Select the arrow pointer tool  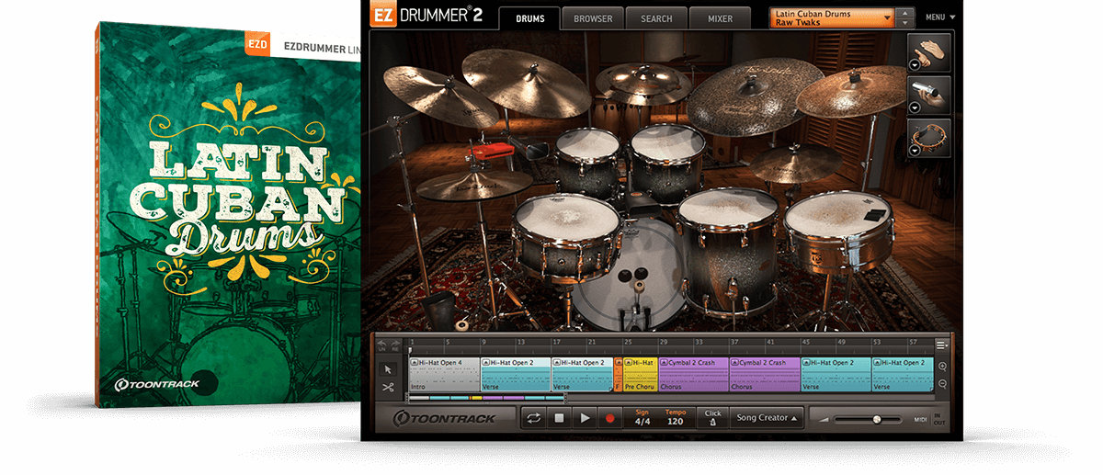pos(388,368)
